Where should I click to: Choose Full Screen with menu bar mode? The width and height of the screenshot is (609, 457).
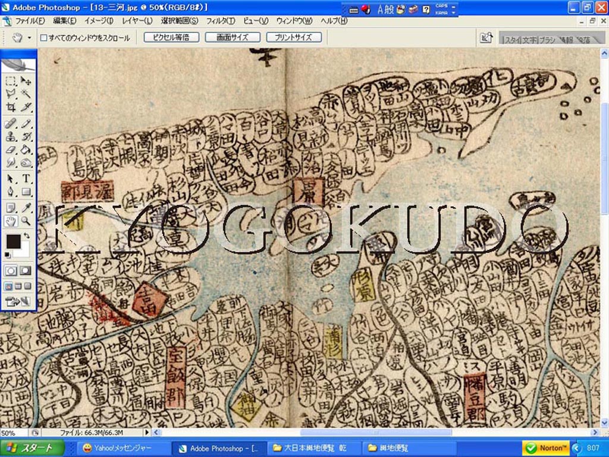[18, 286]
